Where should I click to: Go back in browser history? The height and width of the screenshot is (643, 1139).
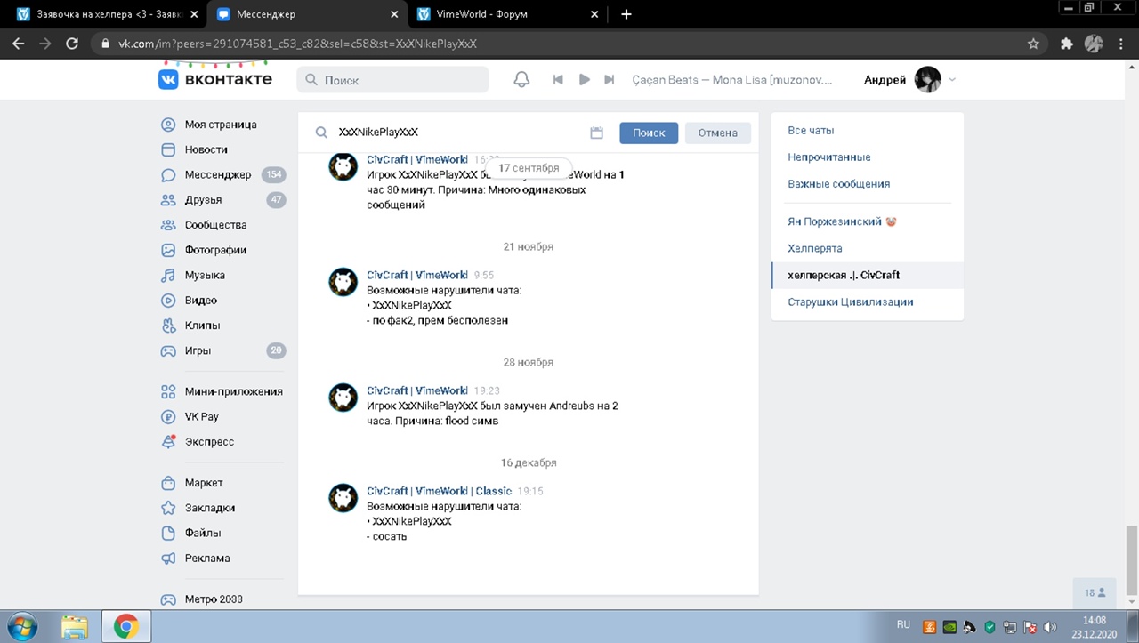tap(19, 43)
